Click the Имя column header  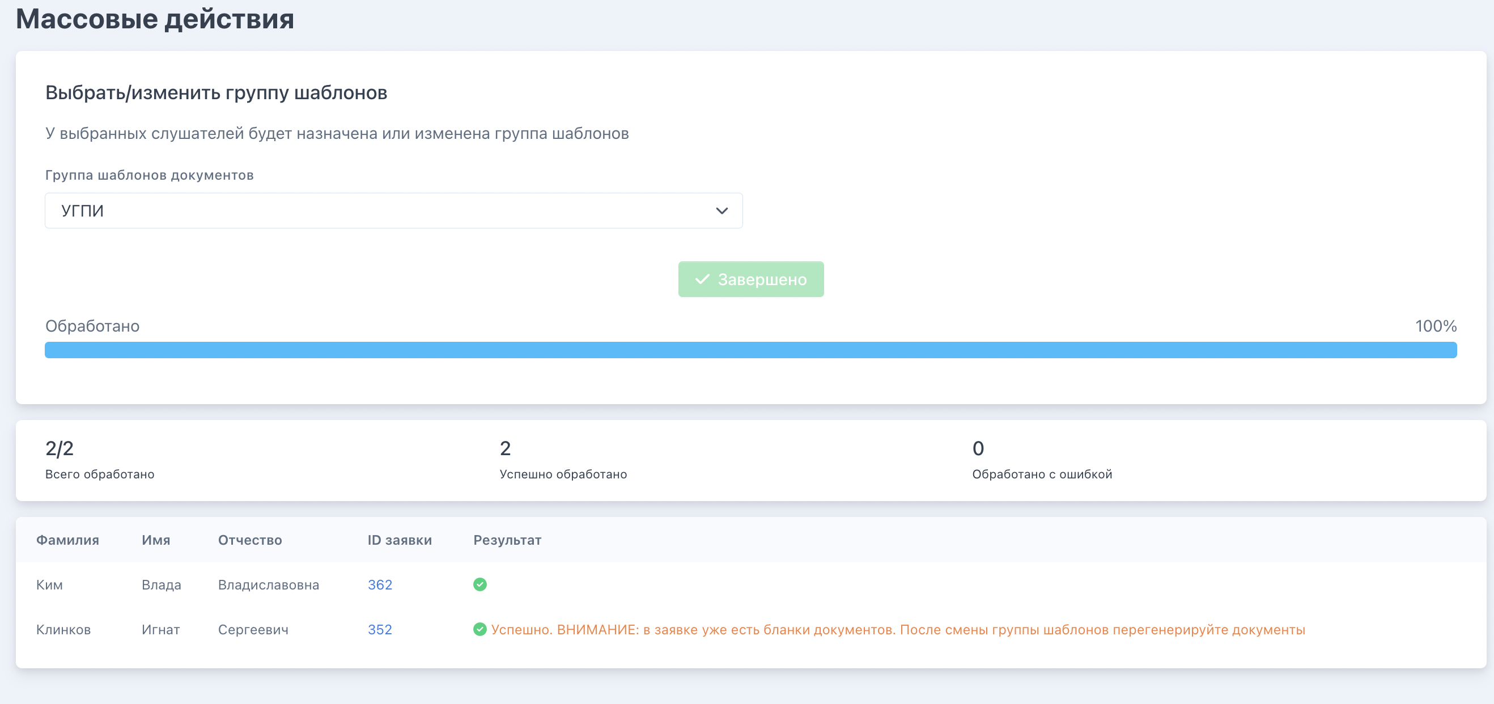point(156,540)
